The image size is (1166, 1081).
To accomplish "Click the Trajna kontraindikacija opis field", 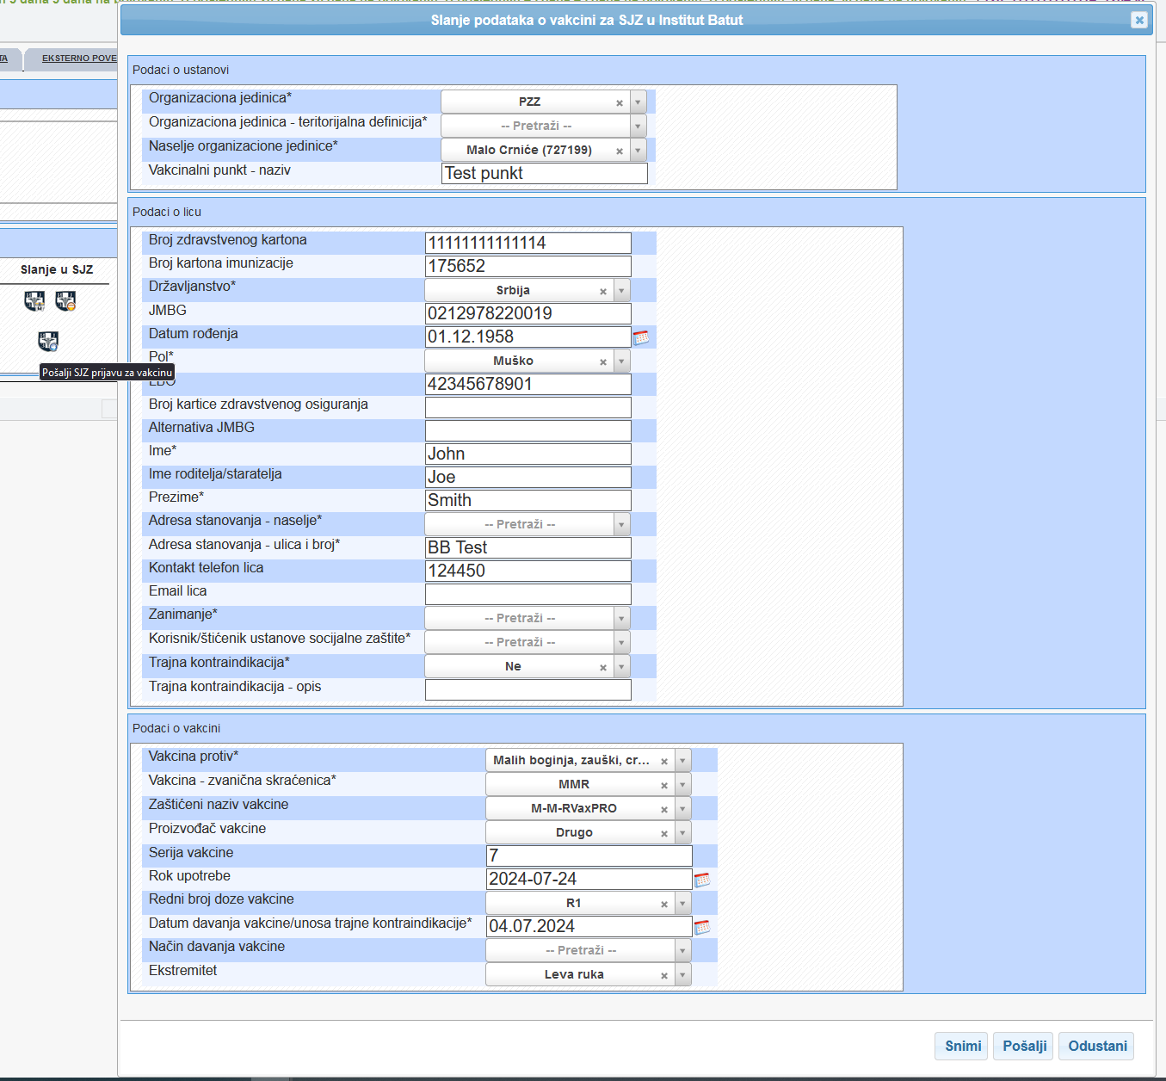I will click(x=528, y=689).
